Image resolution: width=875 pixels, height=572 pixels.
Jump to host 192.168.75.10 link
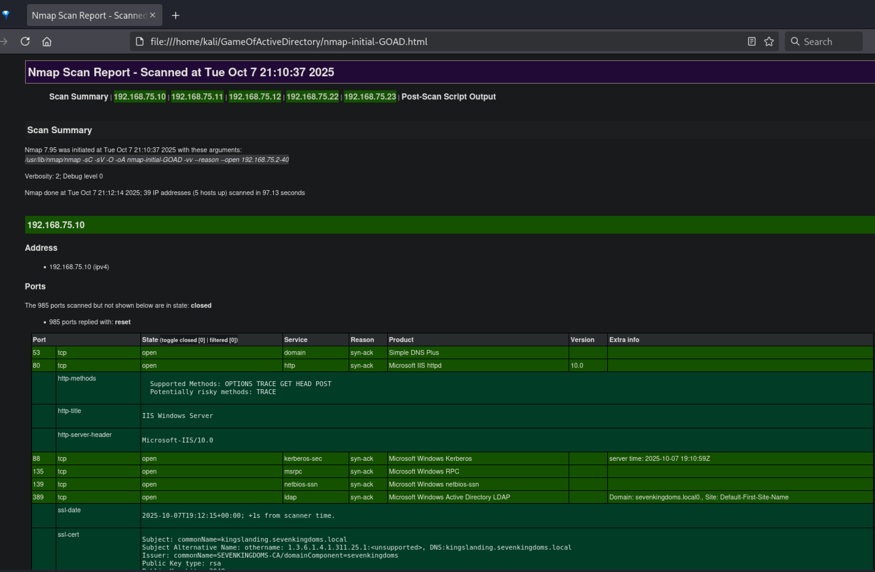(x=140, y=97)
